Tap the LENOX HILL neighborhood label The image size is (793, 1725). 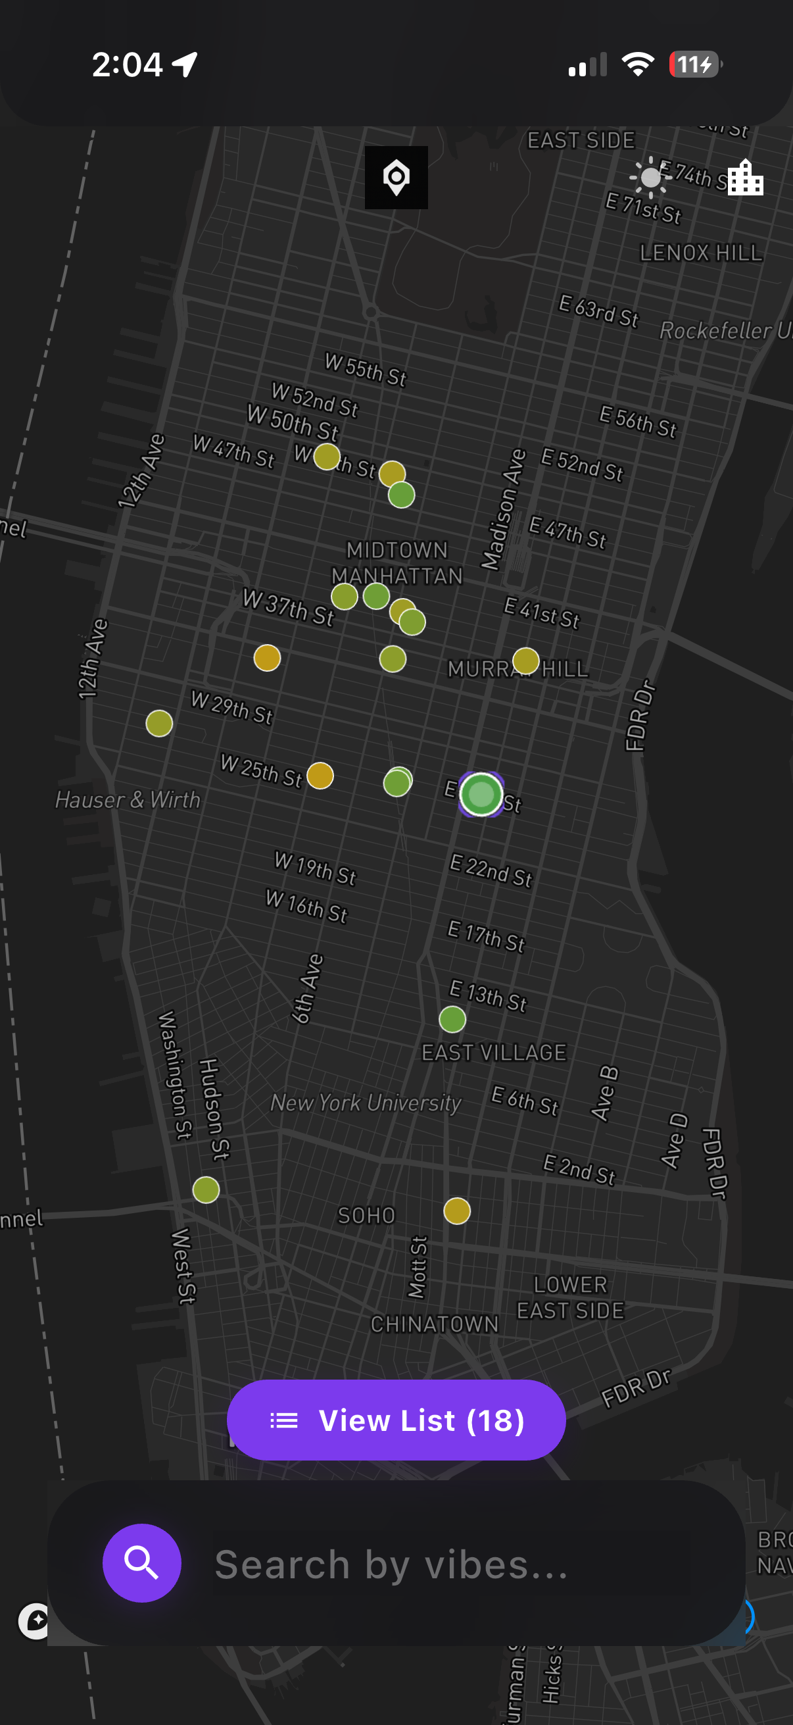click(x=702, y=253)
